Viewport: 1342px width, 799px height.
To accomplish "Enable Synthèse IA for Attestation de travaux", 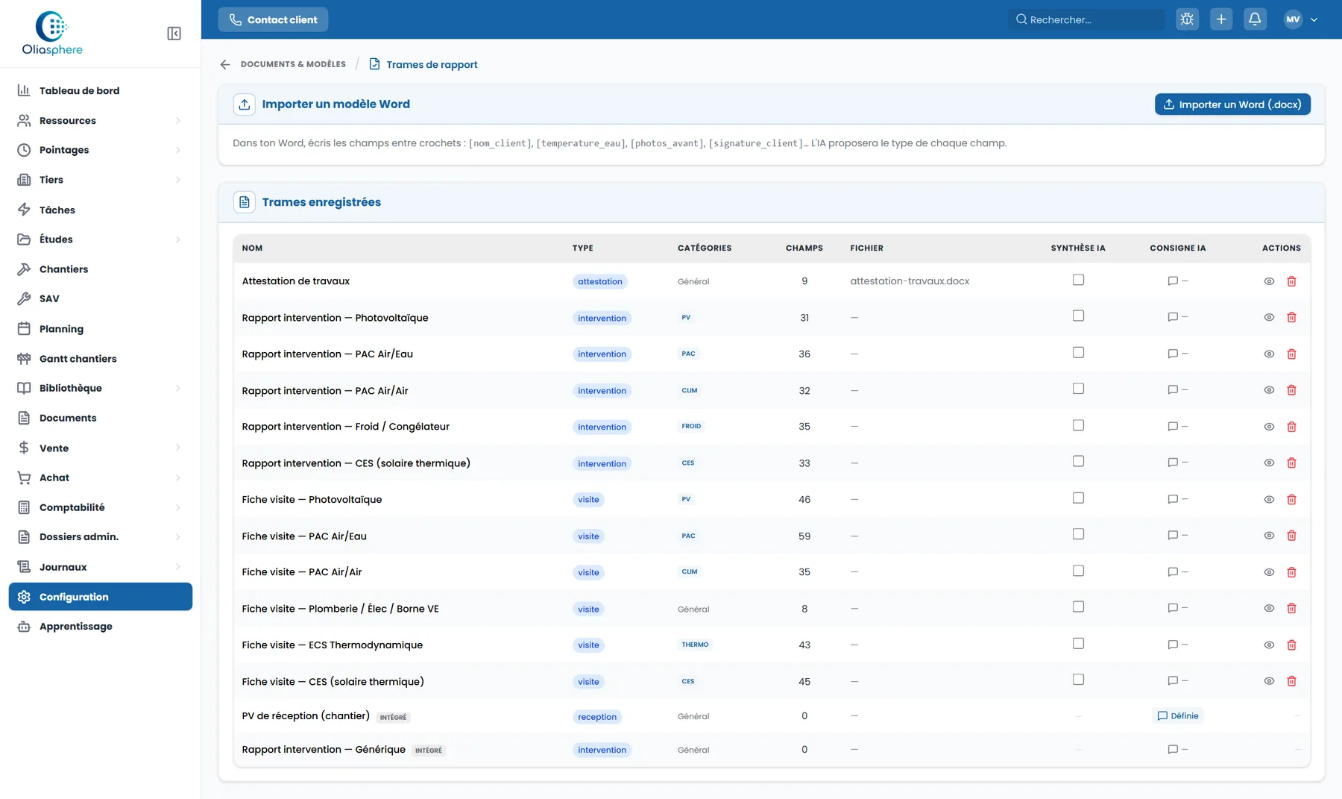I will point(1078,280).
